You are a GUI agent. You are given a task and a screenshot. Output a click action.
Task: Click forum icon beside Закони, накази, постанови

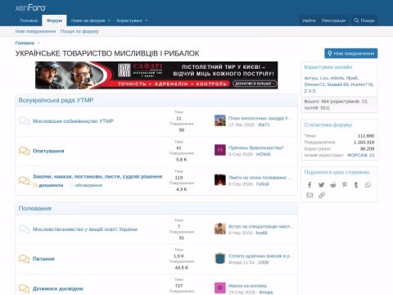24,180
